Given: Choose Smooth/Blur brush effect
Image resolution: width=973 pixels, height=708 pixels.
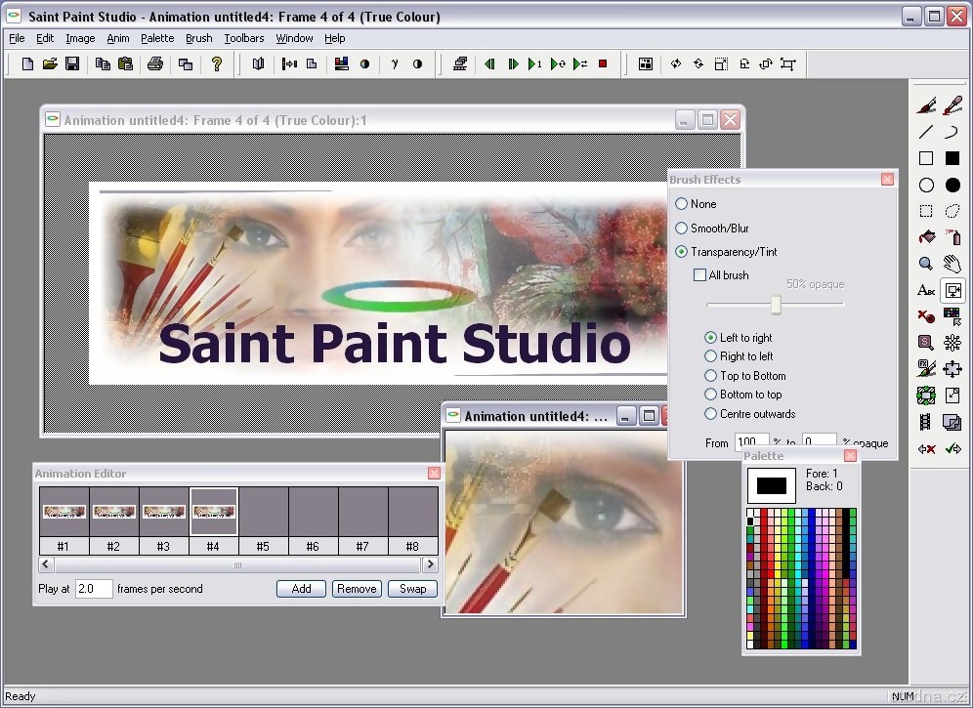Looking at the screenshot, I should (682, 228).
